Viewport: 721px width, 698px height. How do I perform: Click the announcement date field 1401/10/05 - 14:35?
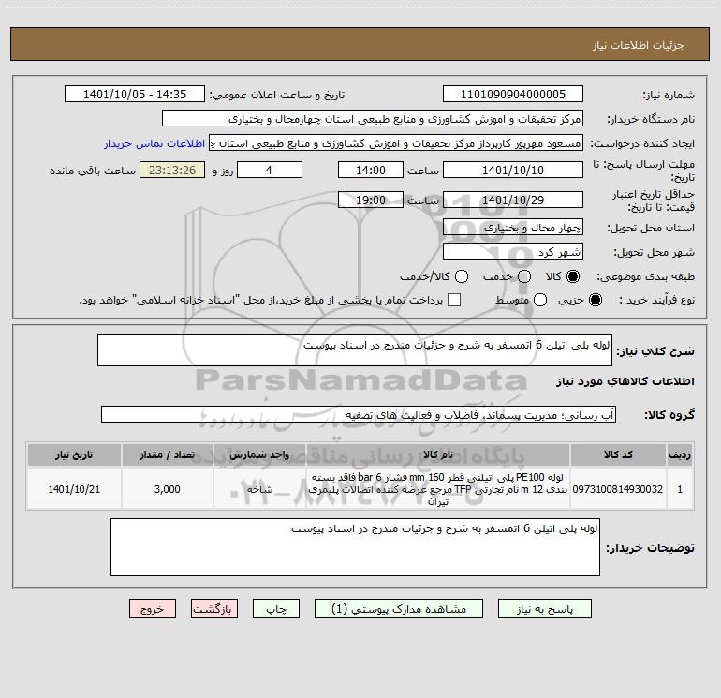pyautogui.click(x=135, y=95)
